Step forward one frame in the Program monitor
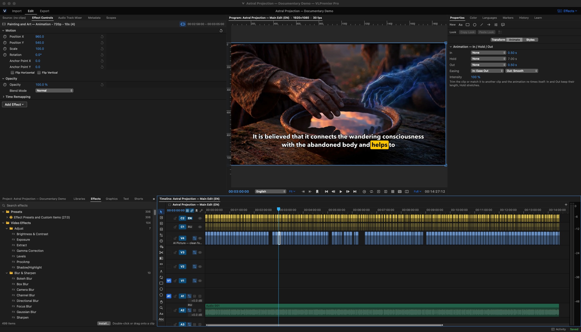The height and width of the screenshot is (332, 581). point(348,192)
